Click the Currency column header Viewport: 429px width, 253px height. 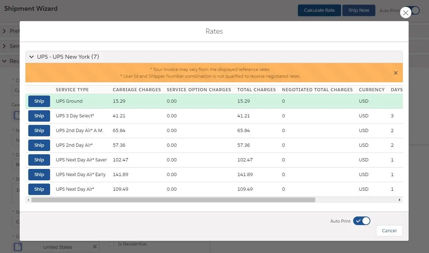pyautogui.click(x=371, y=90)
